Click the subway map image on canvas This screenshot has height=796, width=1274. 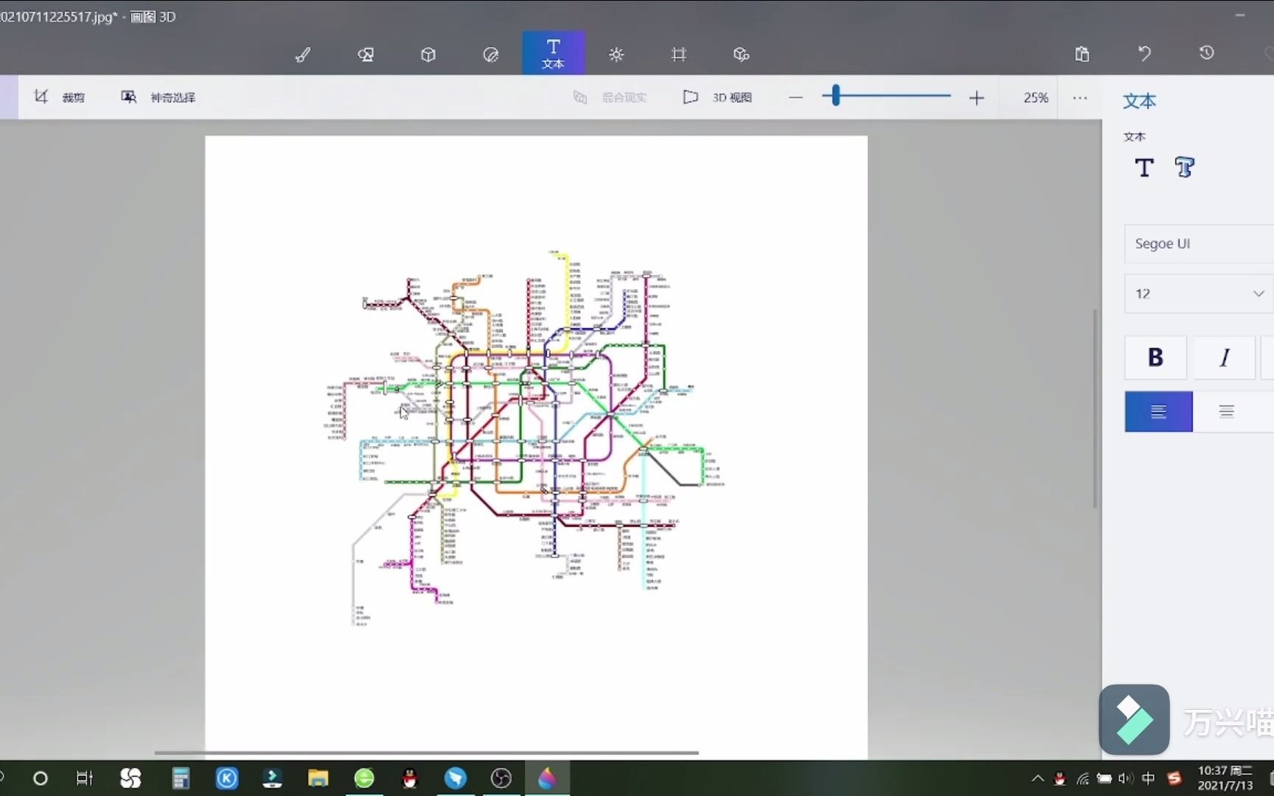pos(526,439)
